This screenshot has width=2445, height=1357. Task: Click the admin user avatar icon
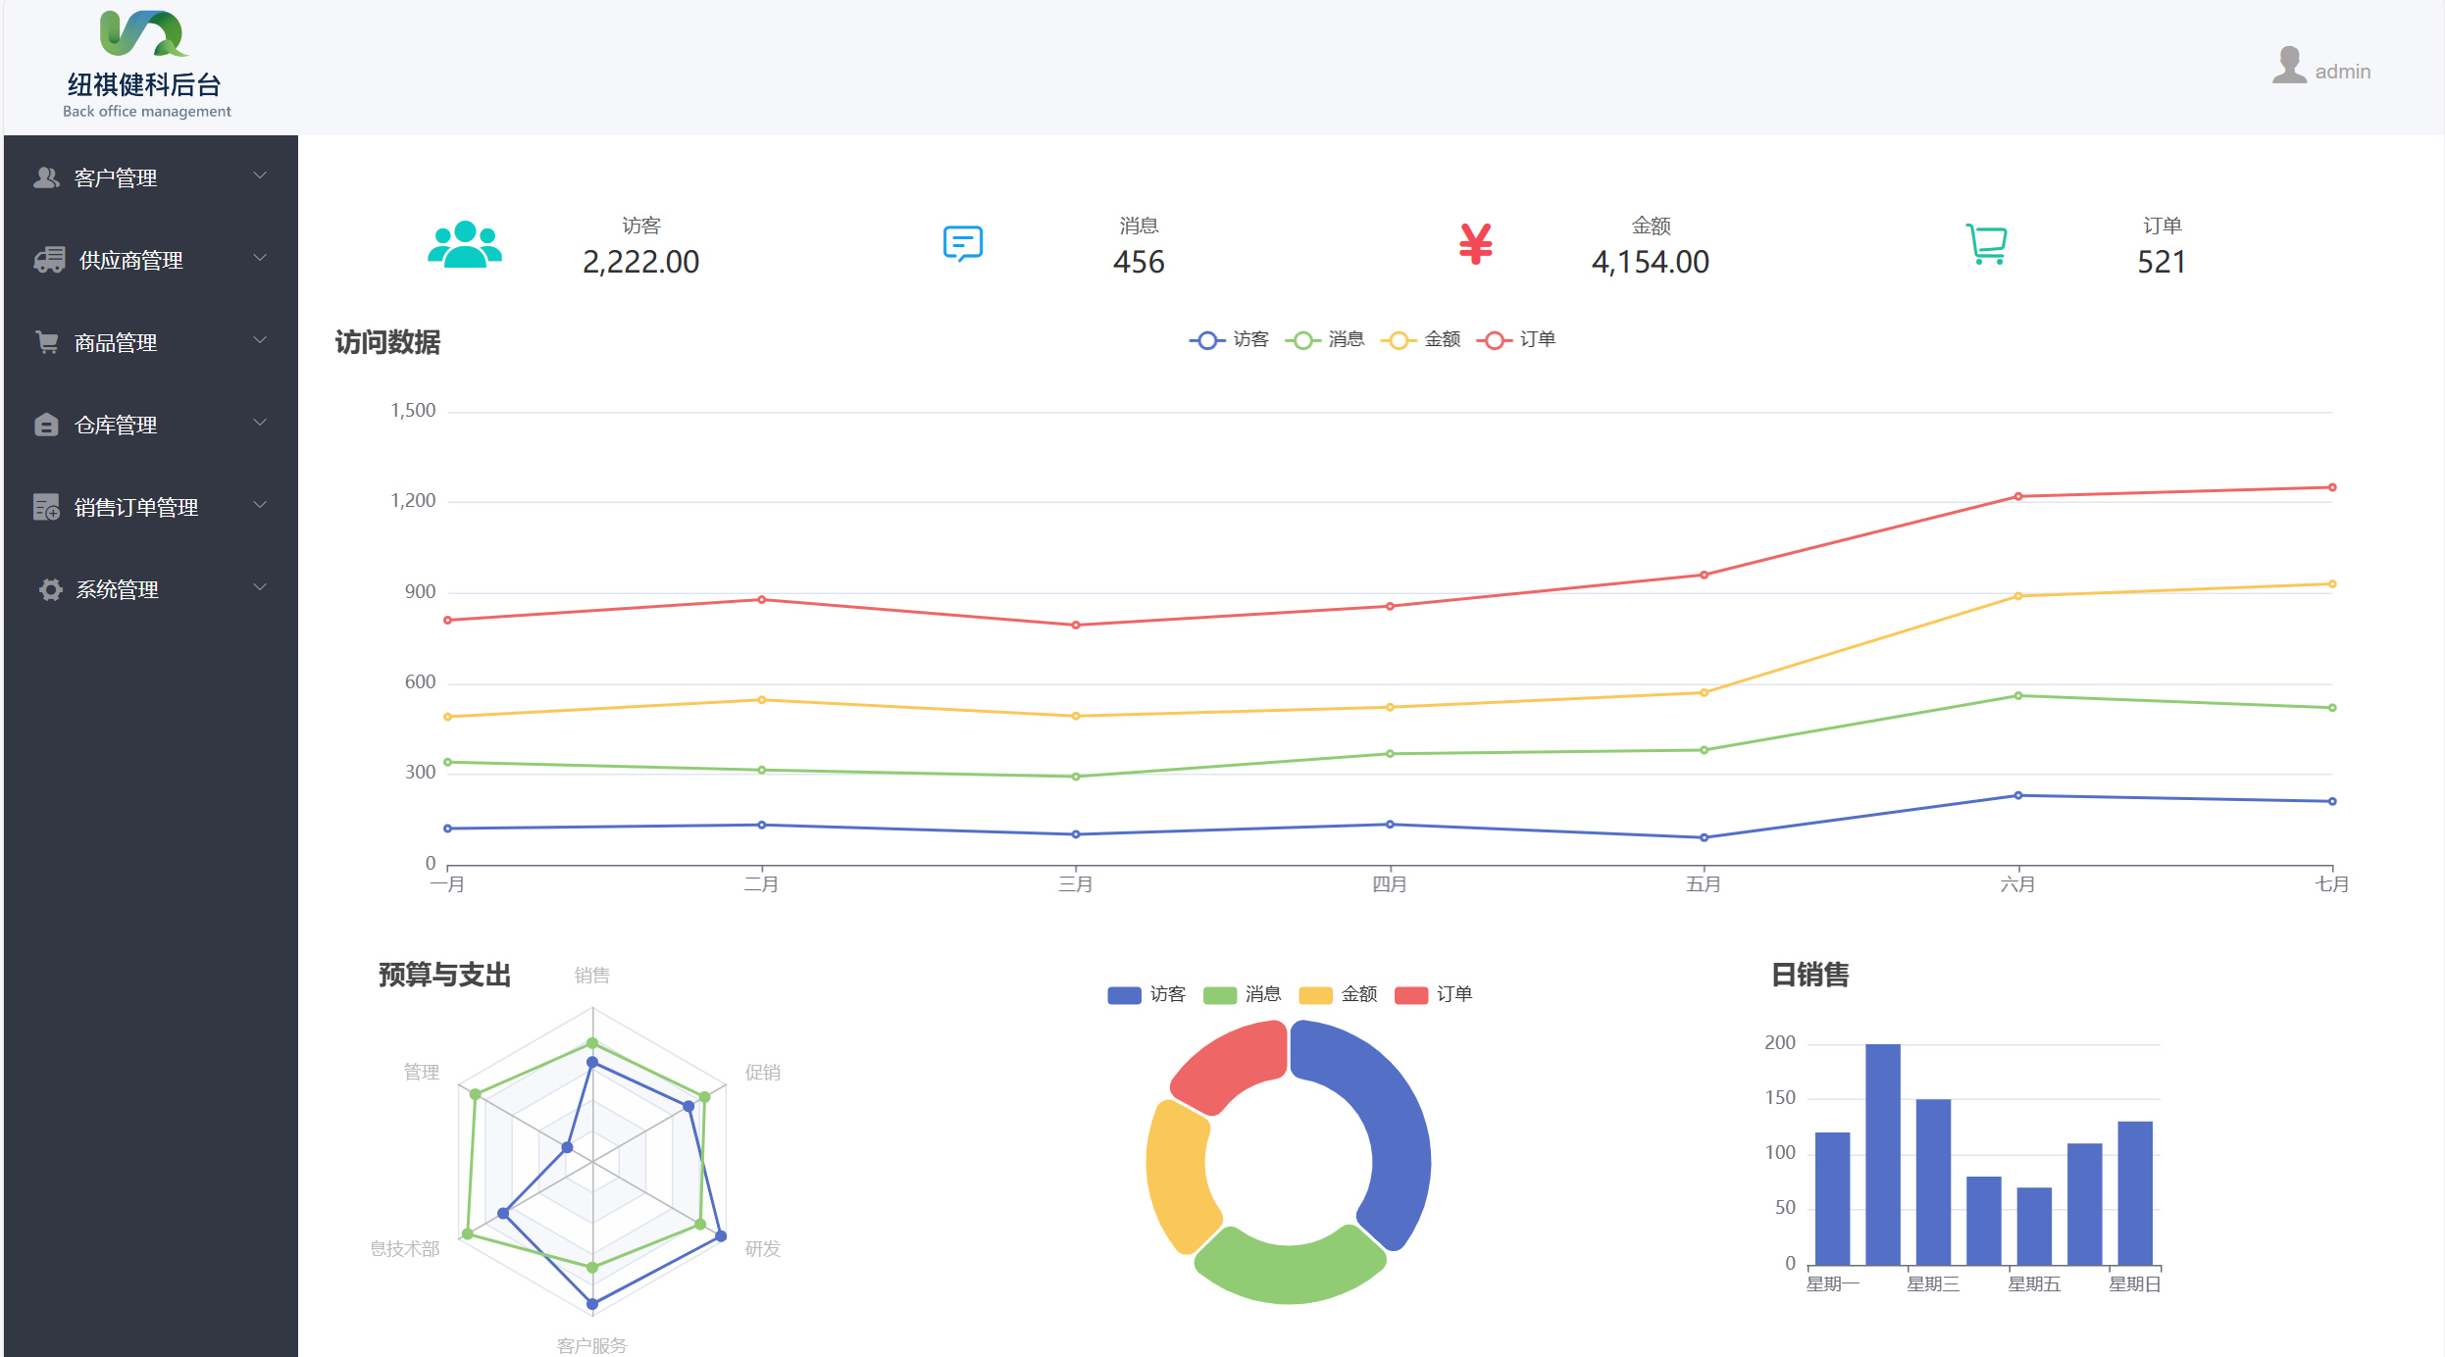tap(2289, 66)
